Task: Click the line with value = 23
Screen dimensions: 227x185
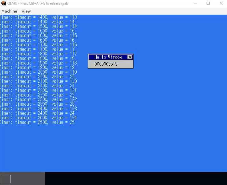Action: [37, 104]
